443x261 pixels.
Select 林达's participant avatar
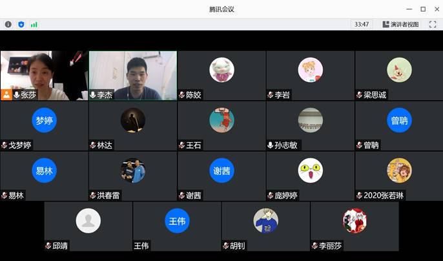click(133, 120)
